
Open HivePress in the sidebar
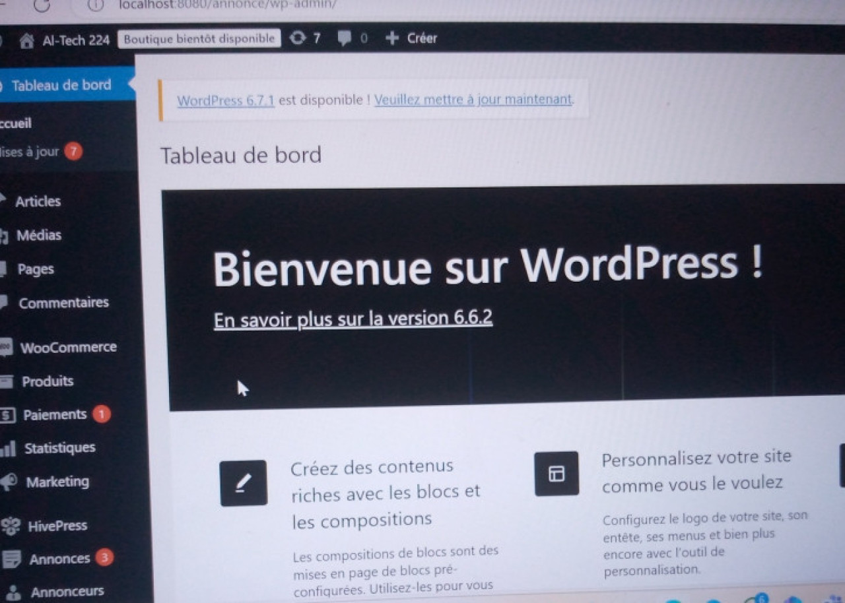(x=57, y=526)
